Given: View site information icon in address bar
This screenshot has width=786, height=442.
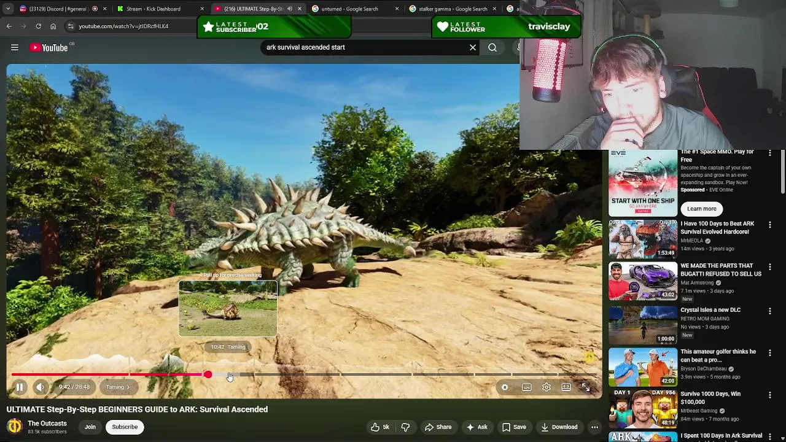Looking at the screenshot, I should click(71, 26).
